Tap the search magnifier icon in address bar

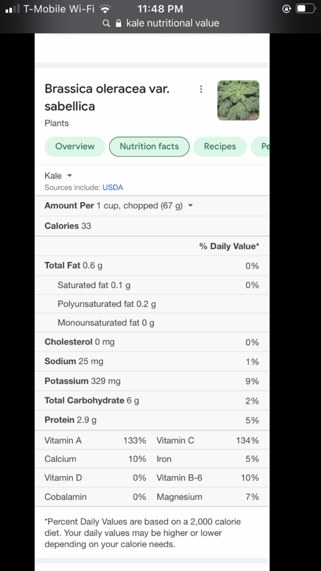click(106, 24)
